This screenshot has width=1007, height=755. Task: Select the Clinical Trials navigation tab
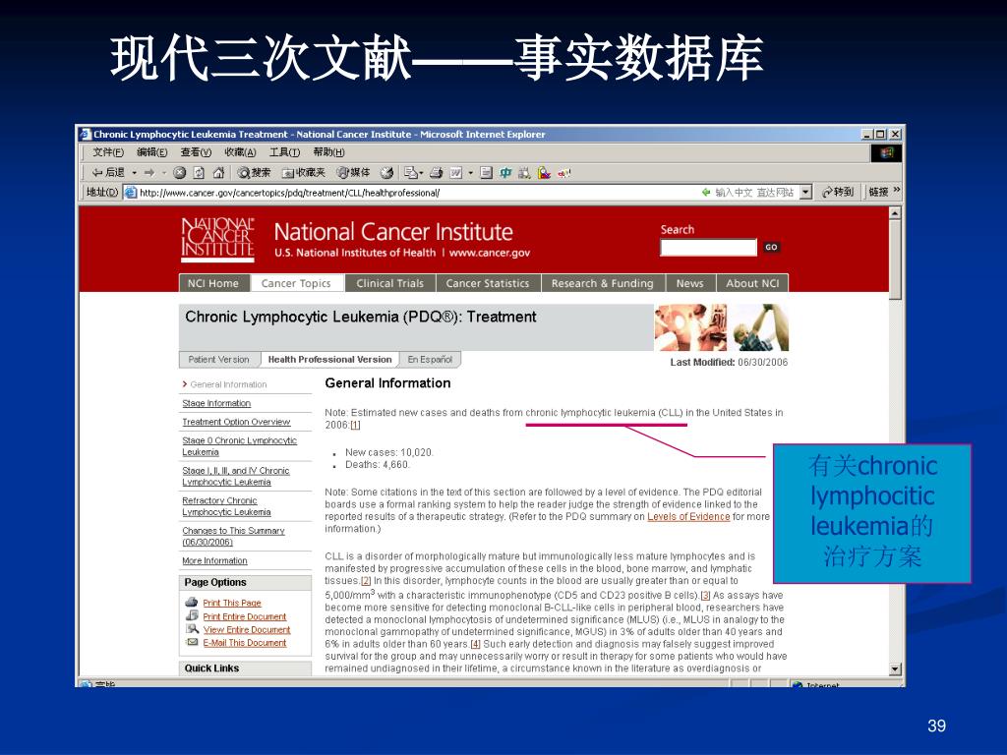389,283
